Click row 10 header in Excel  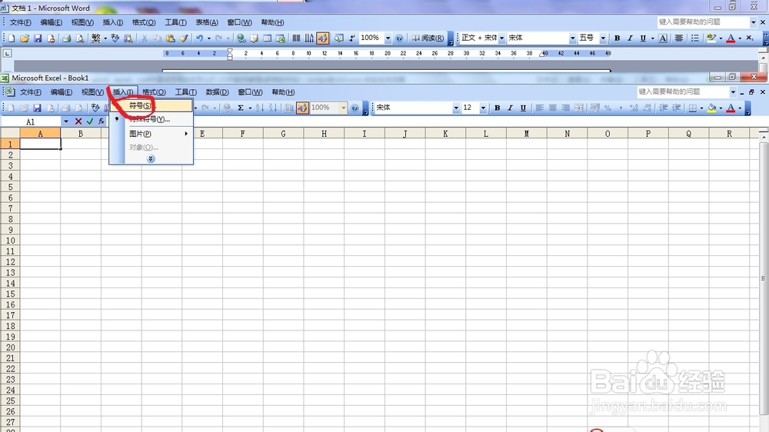pos(10,241)
